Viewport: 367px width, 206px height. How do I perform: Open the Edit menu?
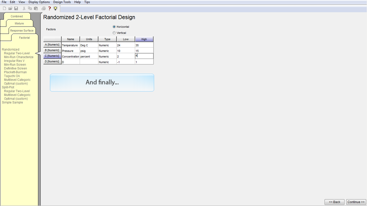(x=13, y=2)
